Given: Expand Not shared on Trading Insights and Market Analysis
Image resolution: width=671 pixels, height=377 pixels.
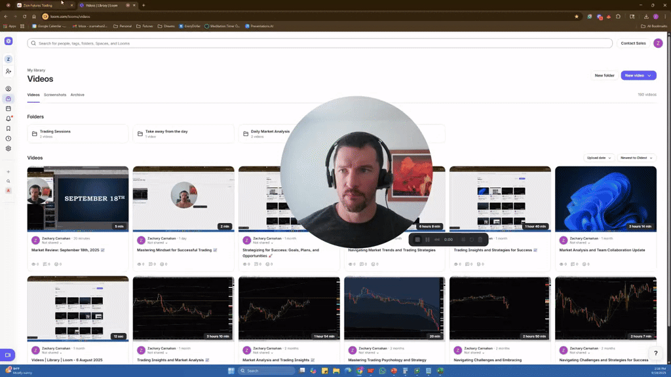Looking at the screenshot, I should (157, 353).
